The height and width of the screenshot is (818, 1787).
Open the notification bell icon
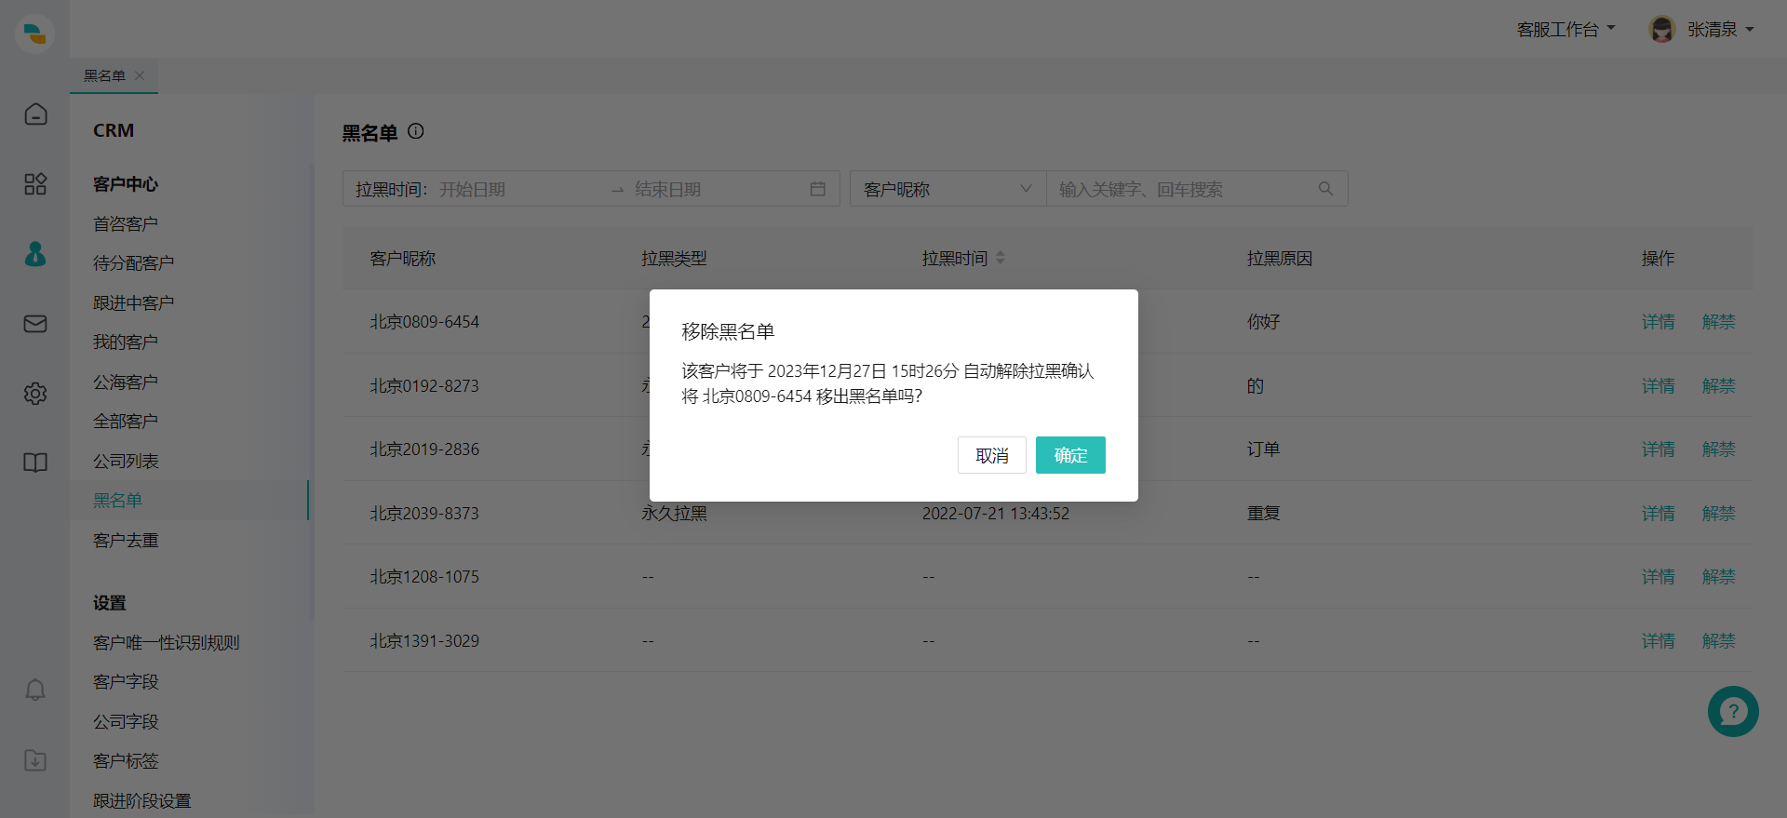(x=35, y=690)
